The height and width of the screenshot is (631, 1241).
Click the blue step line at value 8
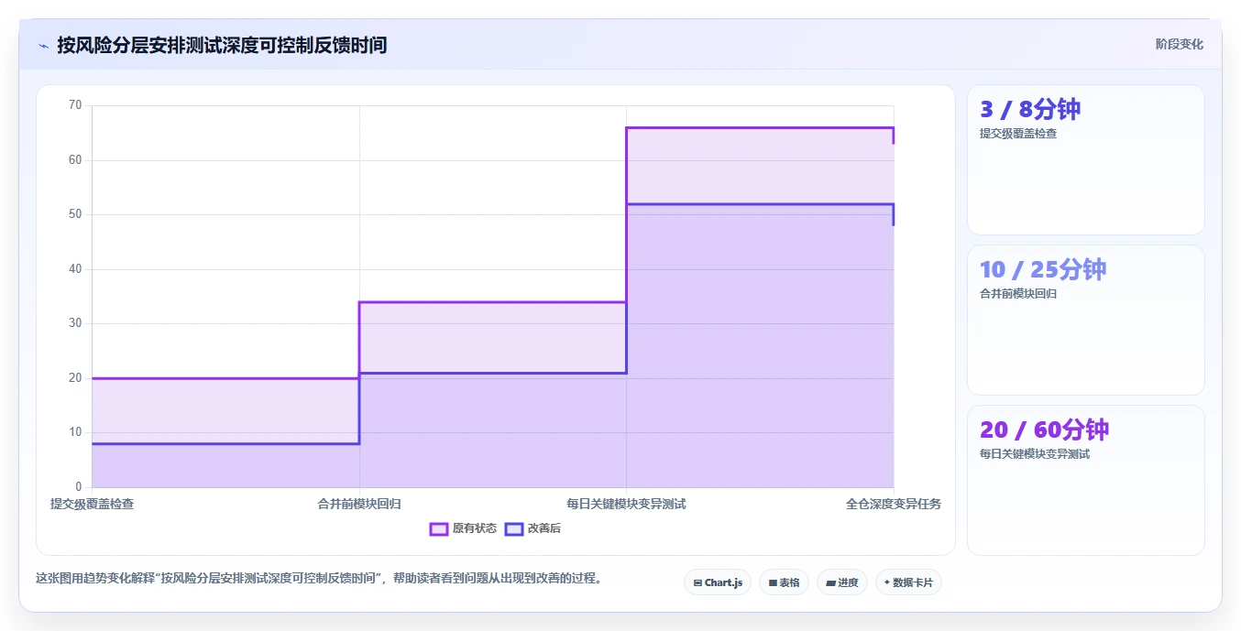225,443
